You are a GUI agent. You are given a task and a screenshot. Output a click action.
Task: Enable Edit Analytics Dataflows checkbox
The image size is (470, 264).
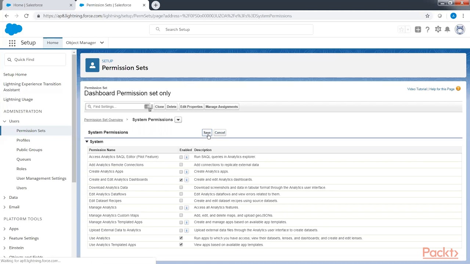(181, 194)
